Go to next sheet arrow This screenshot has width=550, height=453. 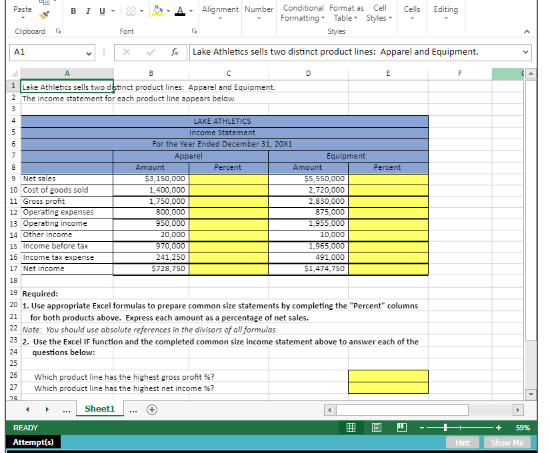click(47, 409)
